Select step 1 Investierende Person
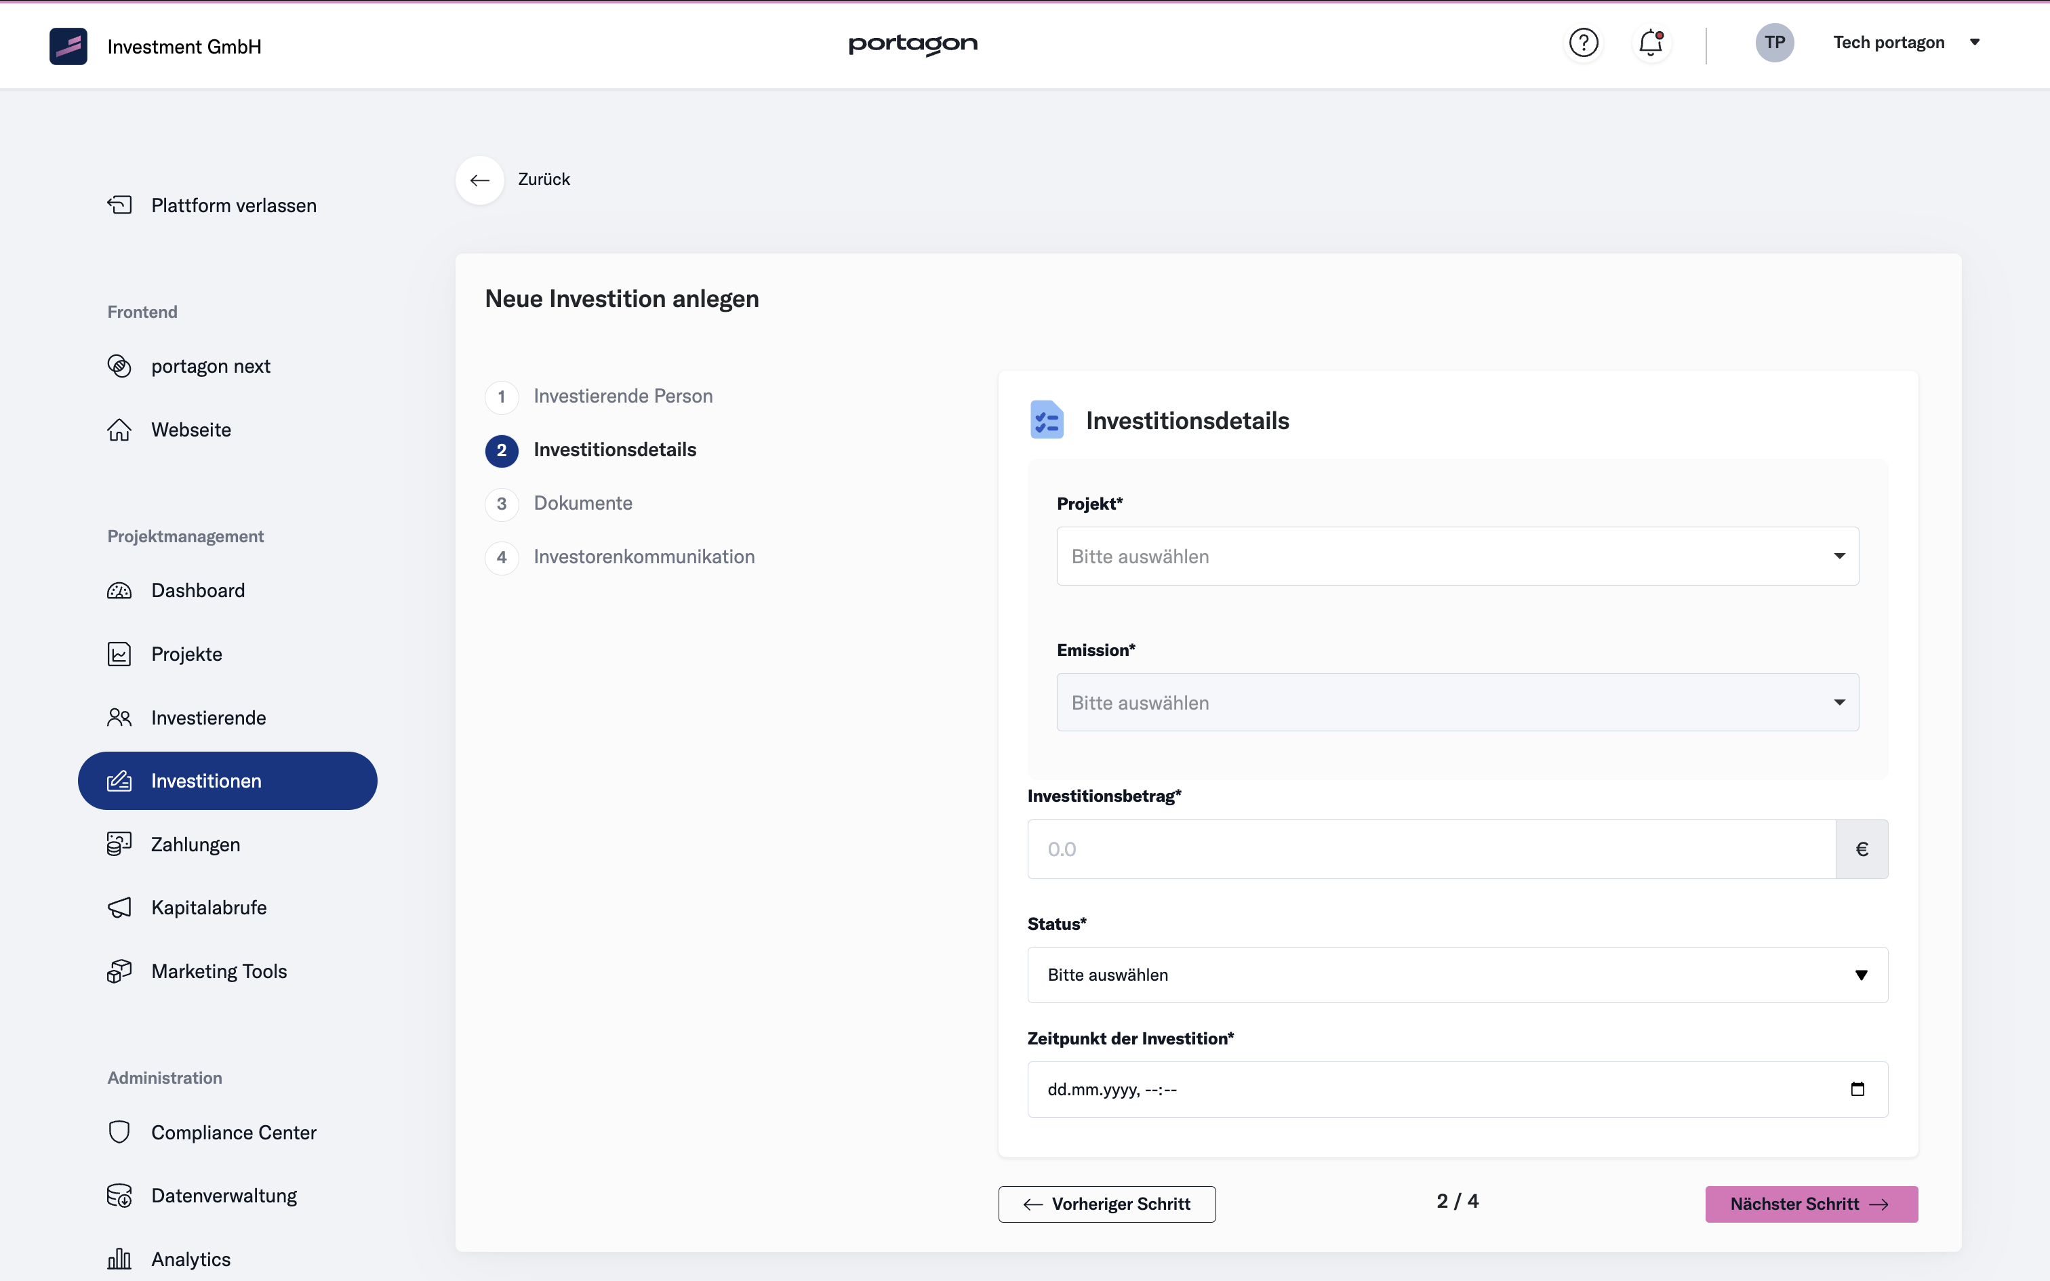Viewport: 2050px width, 1281px height. click(x=599, y=396)
